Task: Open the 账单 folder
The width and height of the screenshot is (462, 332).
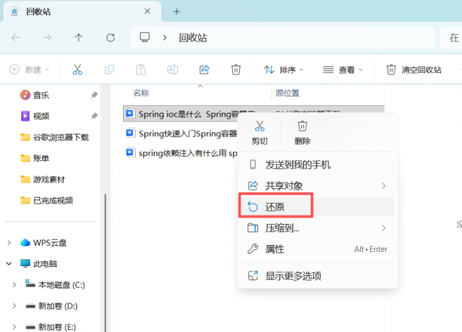Action: pyautogui.click(x=35, y=158)
